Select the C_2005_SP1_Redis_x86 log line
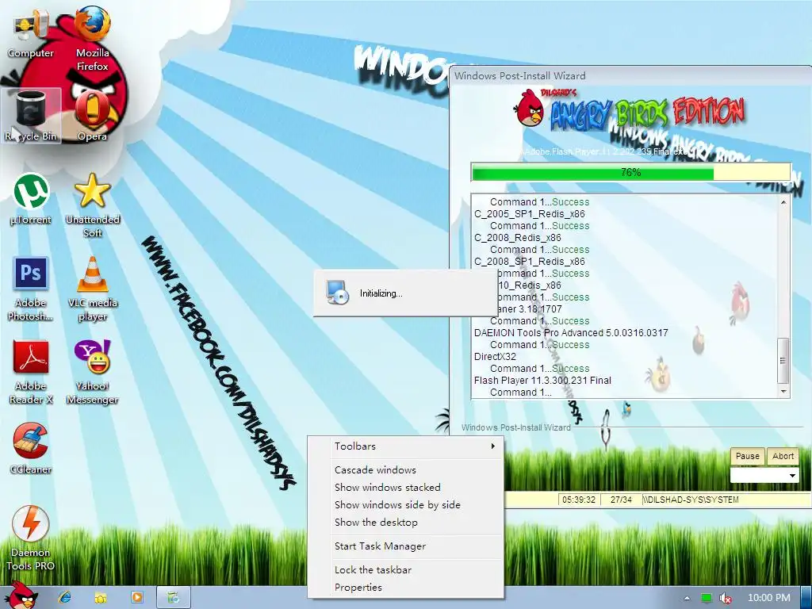 [x=529, y=213]
